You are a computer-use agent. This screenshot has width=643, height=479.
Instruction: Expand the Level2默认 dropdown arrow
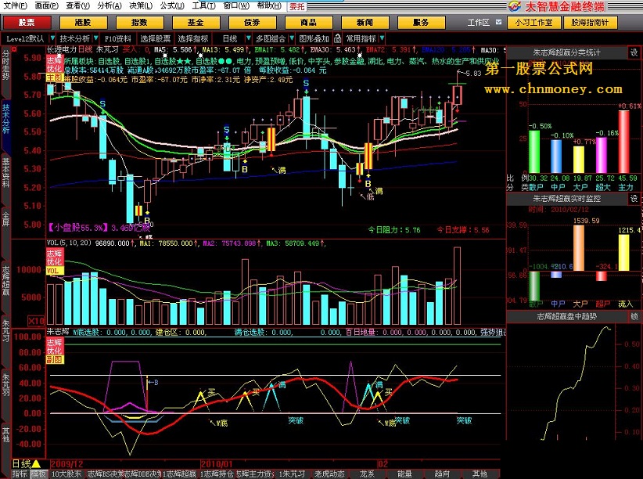click(x=52, y=38)
